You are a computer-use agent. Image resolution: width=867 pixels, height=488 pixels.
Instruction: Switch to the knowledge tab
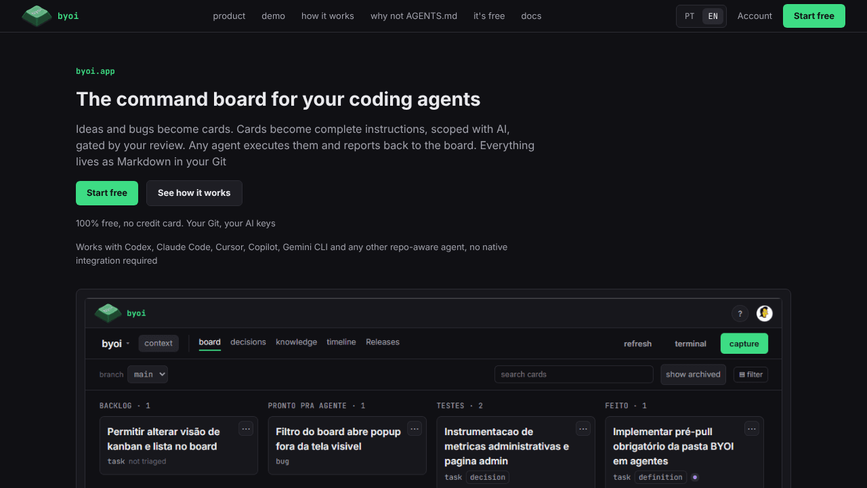[296, 342]
